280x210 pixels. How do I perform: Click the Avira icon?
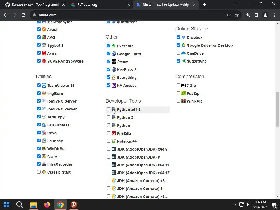pyautogui.click(x=44, y=53)
